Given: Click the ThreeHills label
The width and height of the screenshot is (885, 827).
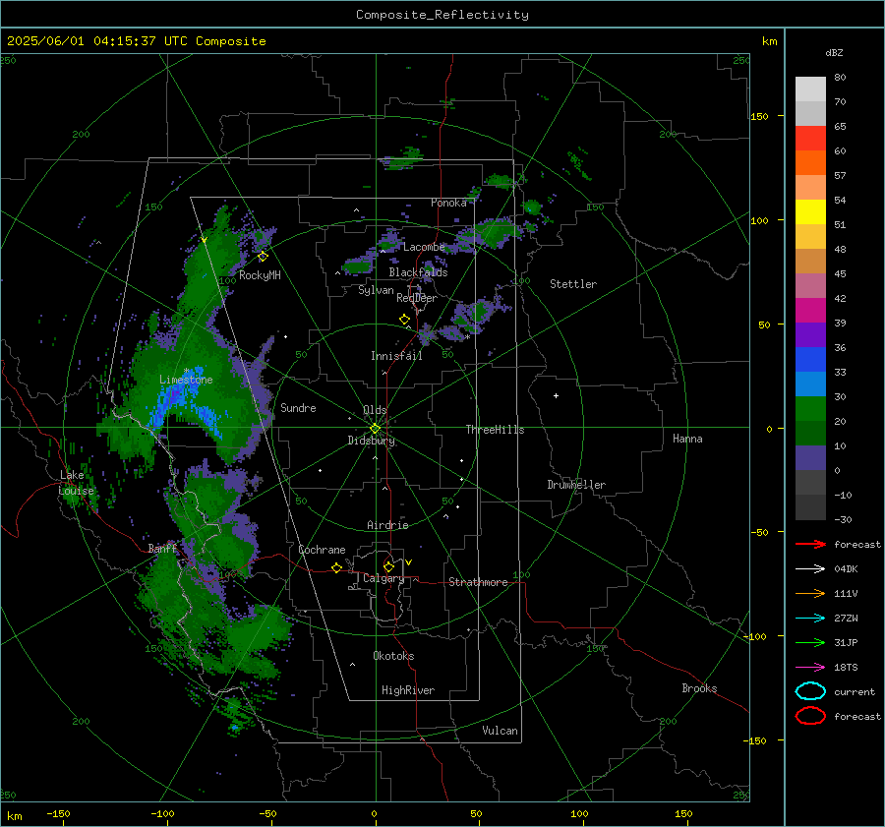Looking at the screenshot, I should point(495,430).
